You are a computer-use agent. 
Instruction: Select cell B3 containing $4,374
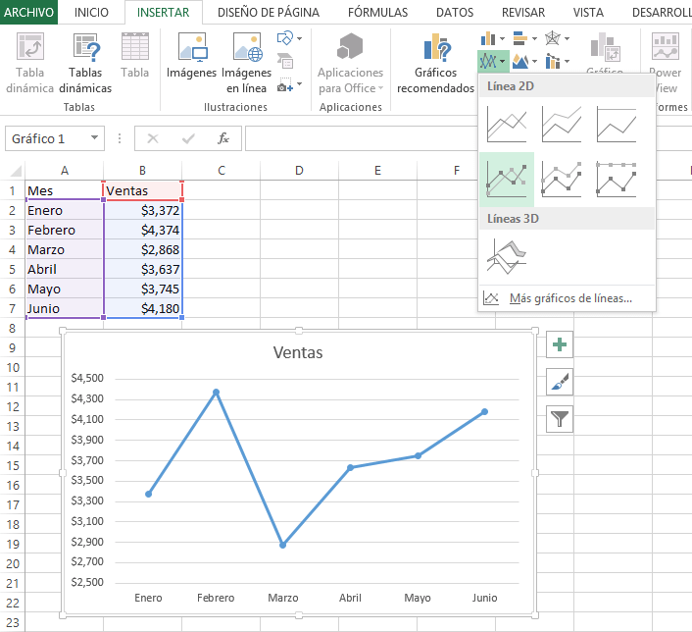(x=143, y=230)
